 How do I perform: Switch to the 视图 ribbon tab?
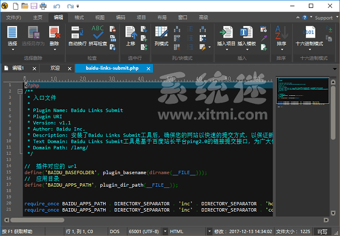100,18
